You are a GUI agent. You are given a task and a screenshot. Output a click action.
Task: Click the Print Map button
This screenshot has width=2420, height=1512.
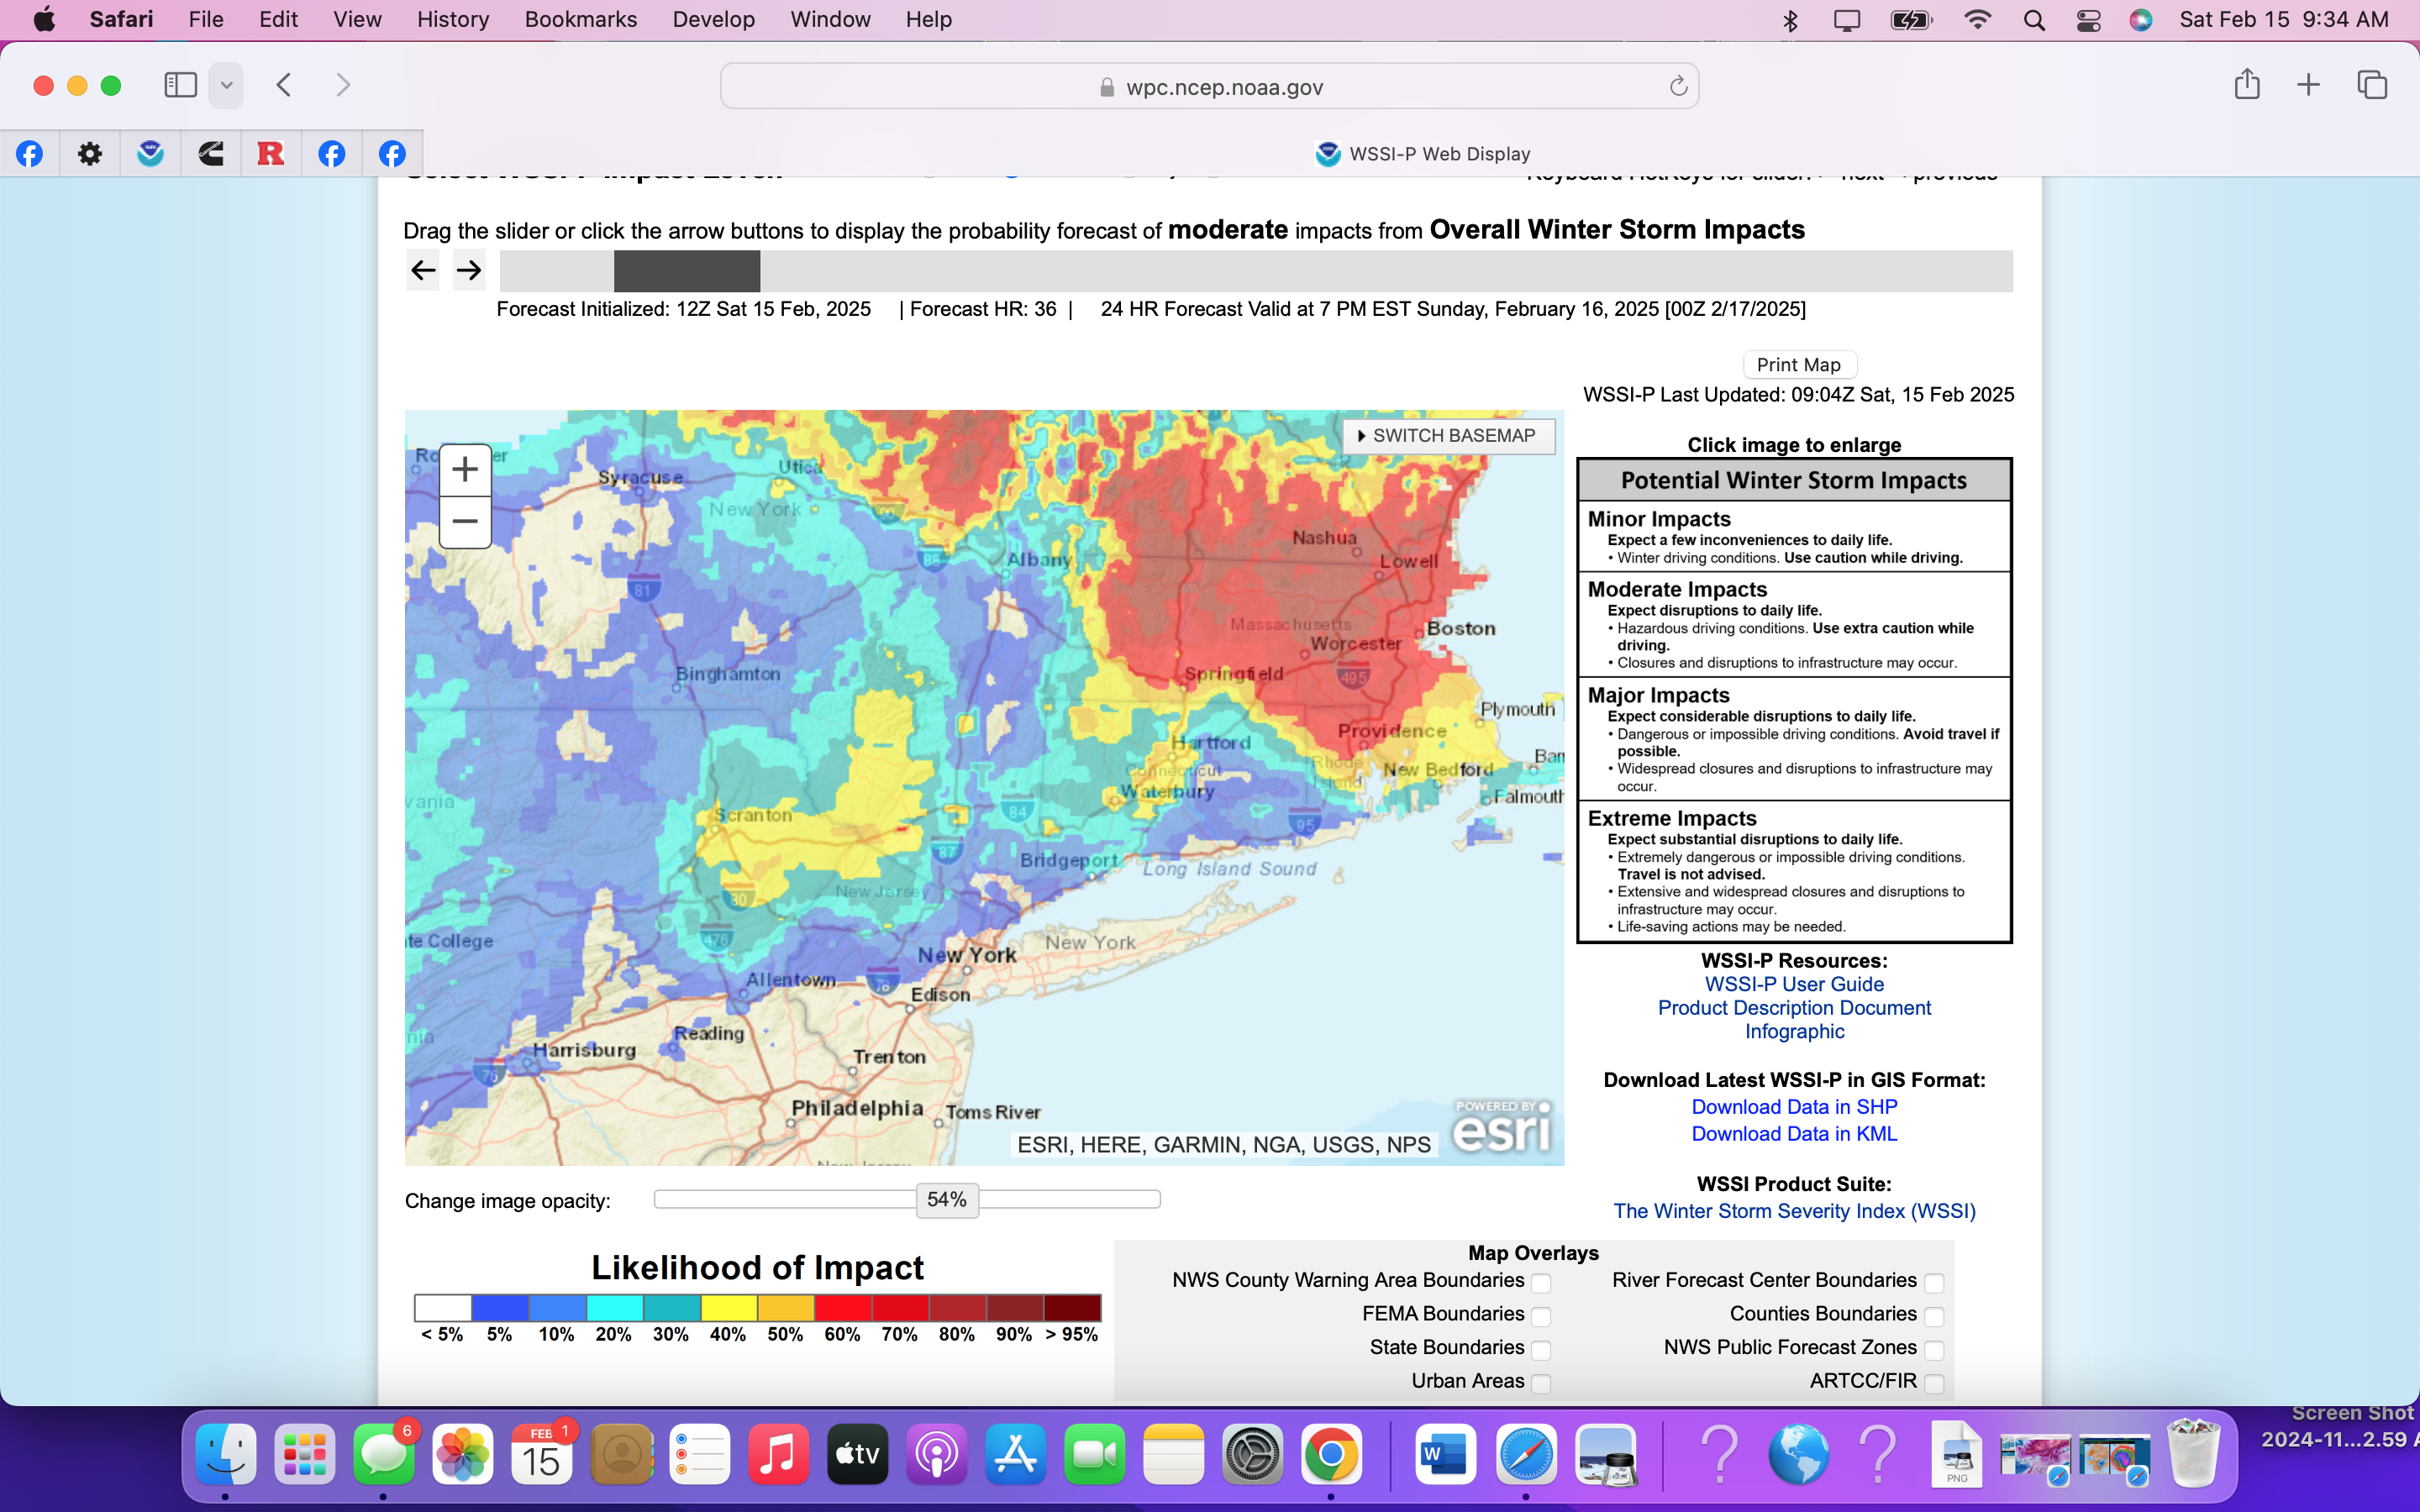click(1799, 365)
